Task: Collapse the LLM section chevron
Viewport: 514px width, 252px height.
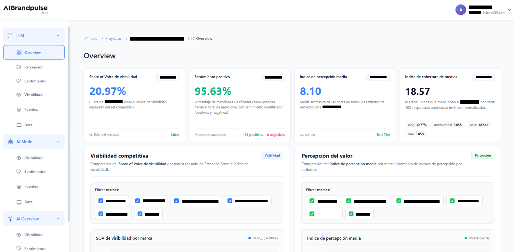Action: coord(58,35)
